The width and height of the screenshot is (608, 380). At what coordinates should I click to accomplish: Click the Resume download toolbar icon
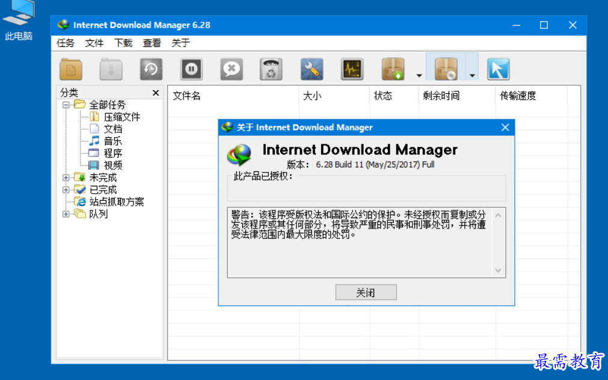click(x=111, y=69)
